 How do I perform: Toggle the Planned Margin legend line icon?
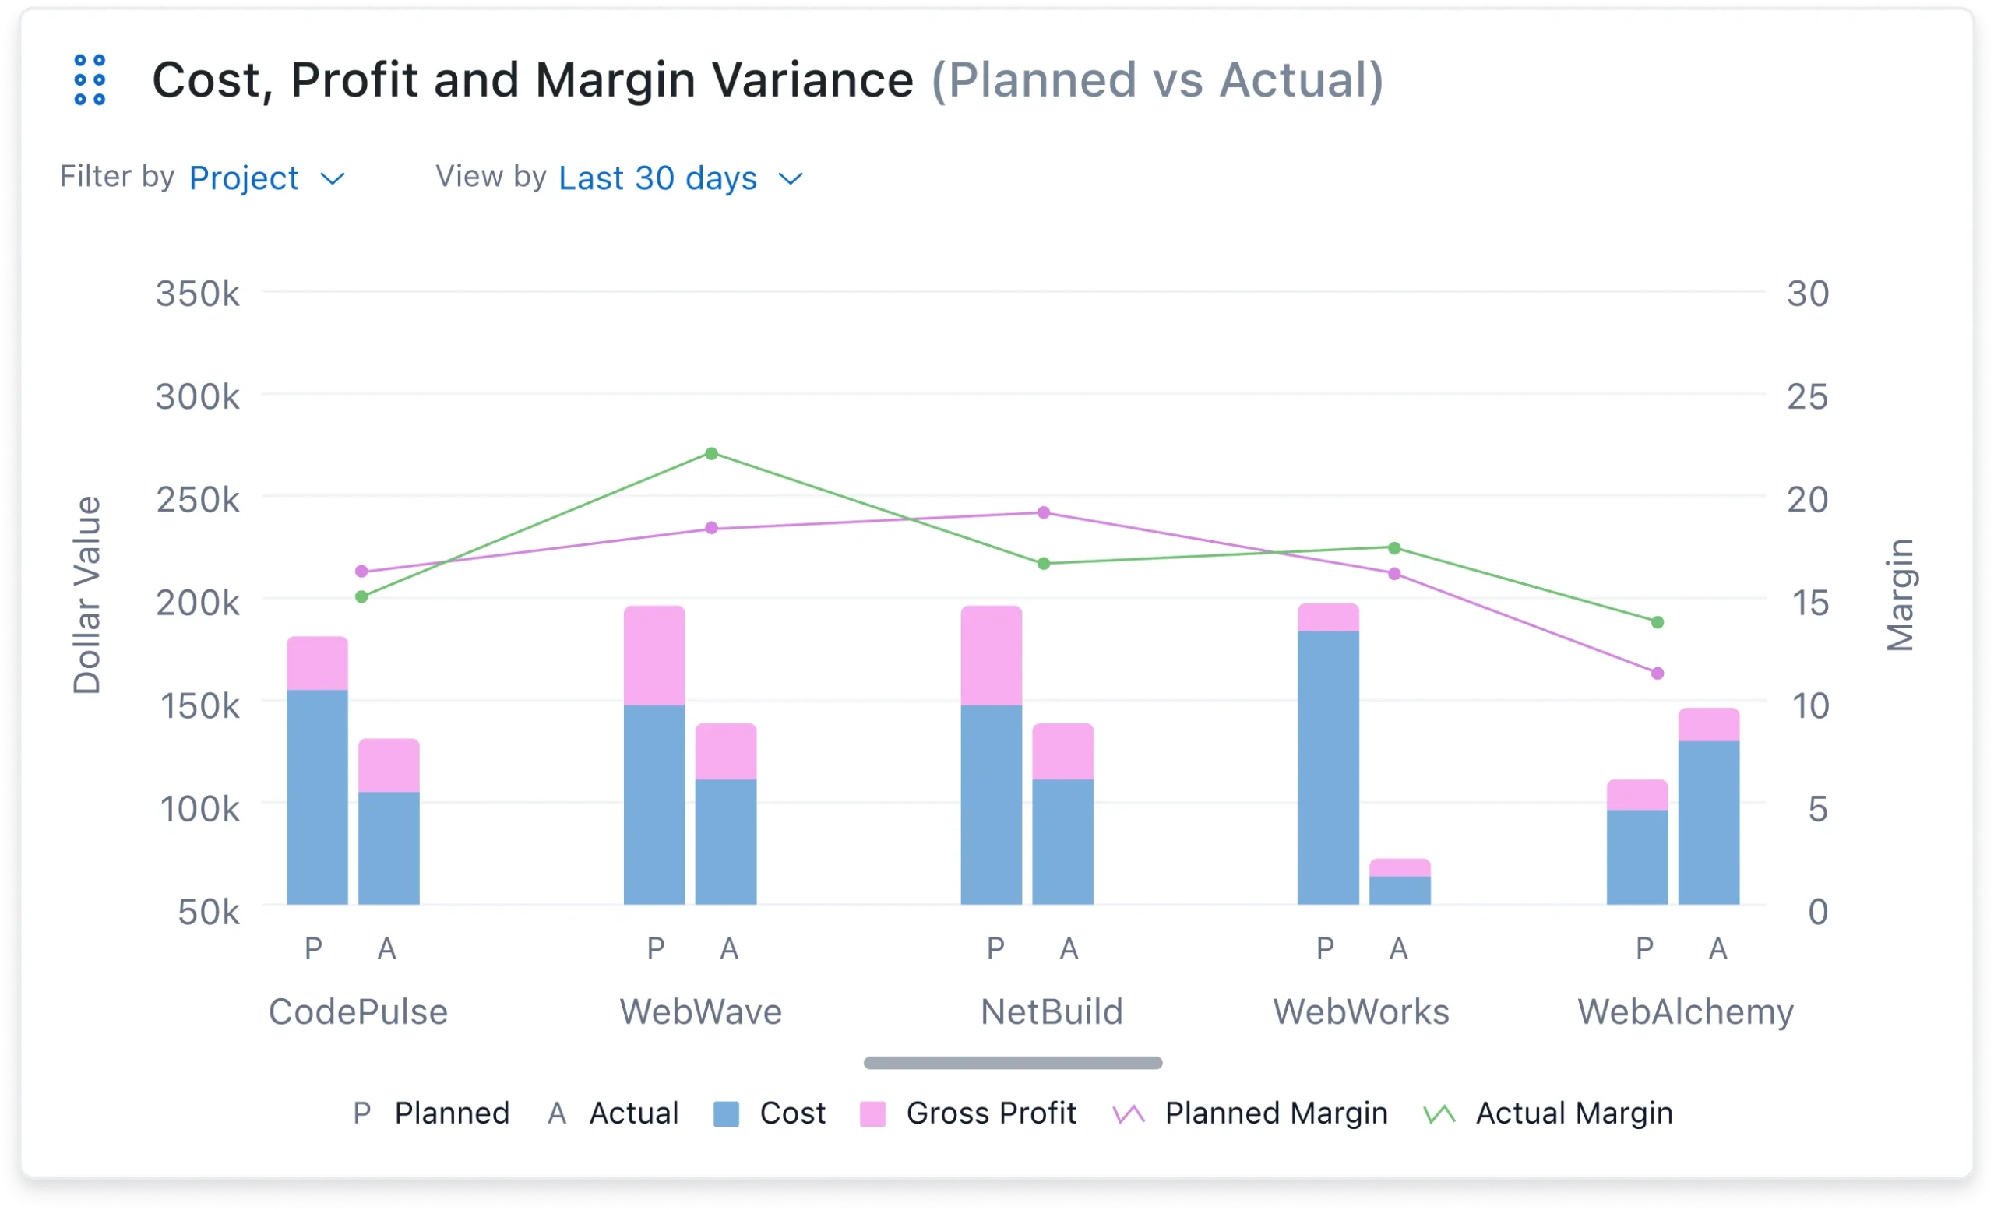point(1129,1113)
